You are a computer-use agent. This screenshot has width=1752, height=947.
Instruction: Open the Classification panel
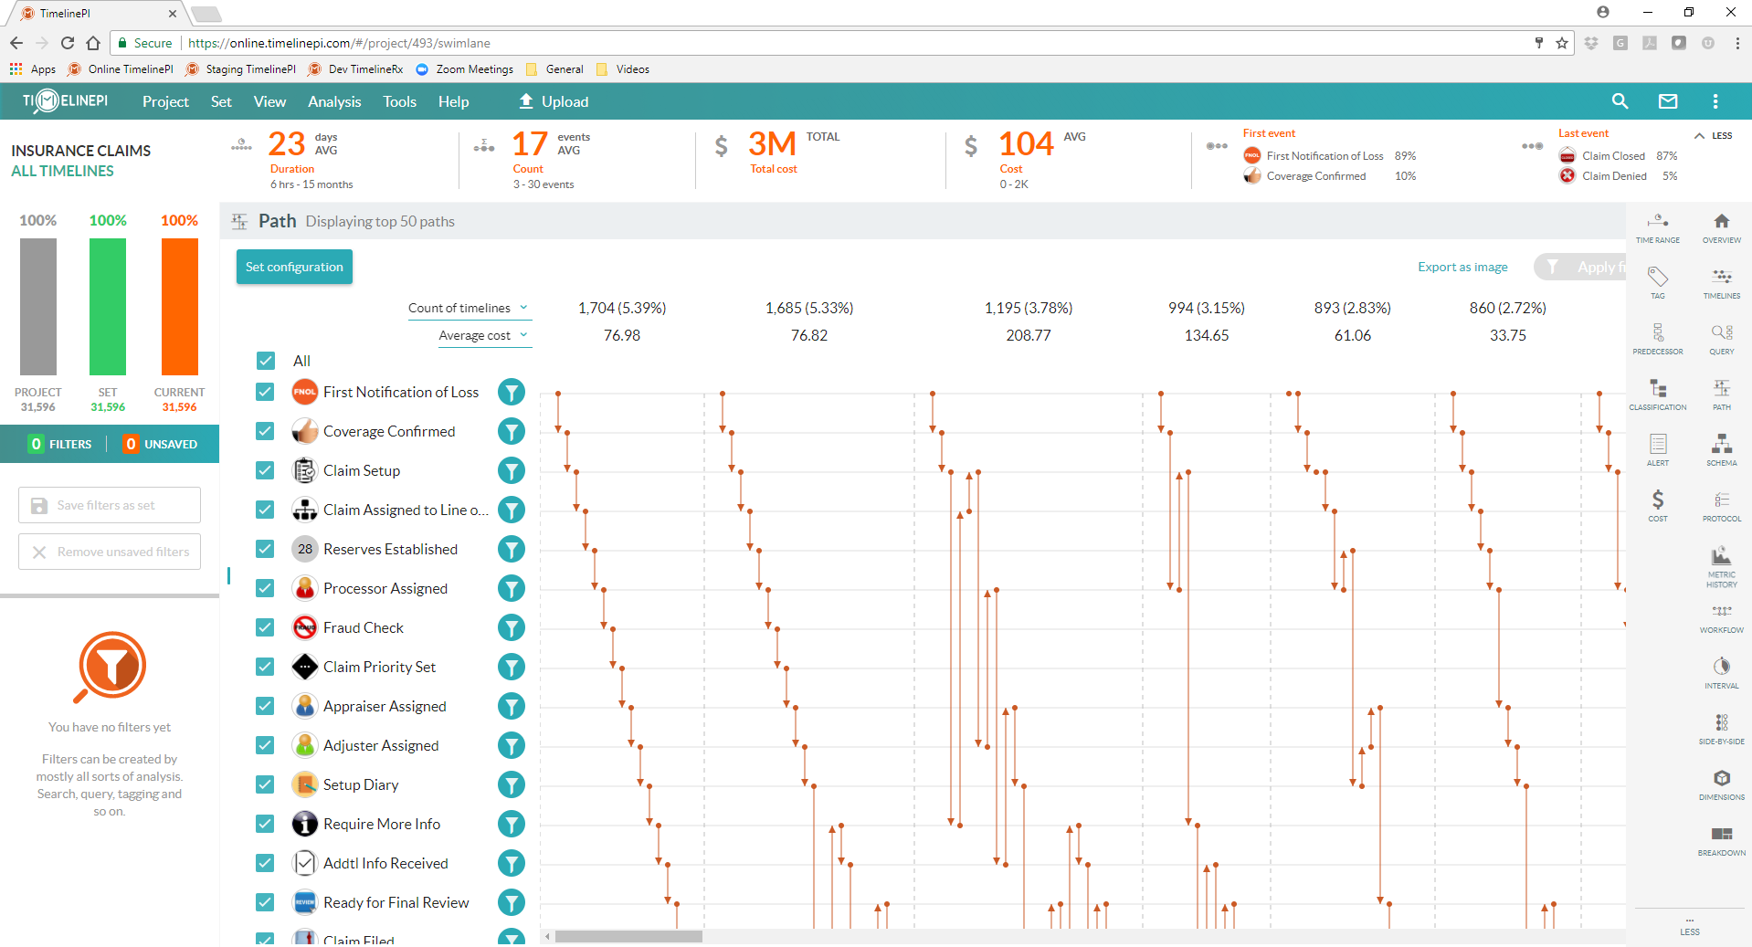pos(1657,394)
